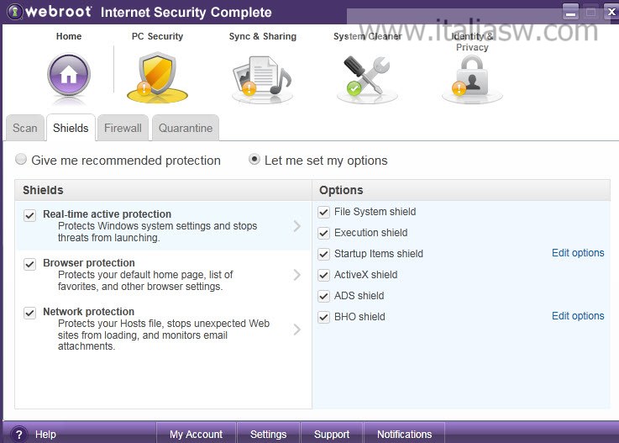Click Support in bottom bar

coord(332,435)
